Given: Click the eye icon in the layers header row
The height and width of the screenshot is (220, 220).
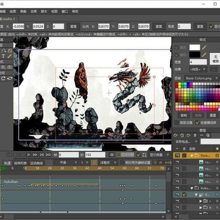Looking at the screenshot, I should tap(177, 148).
